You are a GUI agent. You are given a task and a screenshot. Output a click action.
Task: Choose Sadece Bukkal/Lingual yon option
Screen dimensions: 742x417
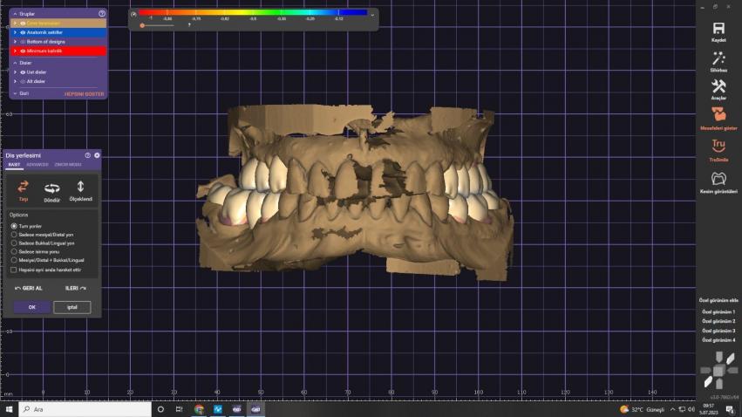pyautogui.click(x=14, y=243)
